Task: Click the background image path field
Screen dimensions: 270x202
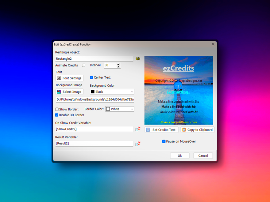Action: pyautogui.click(x=94, y=99)
